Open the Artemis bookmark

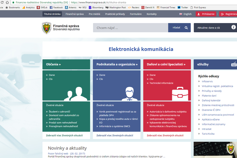(71, 8)
